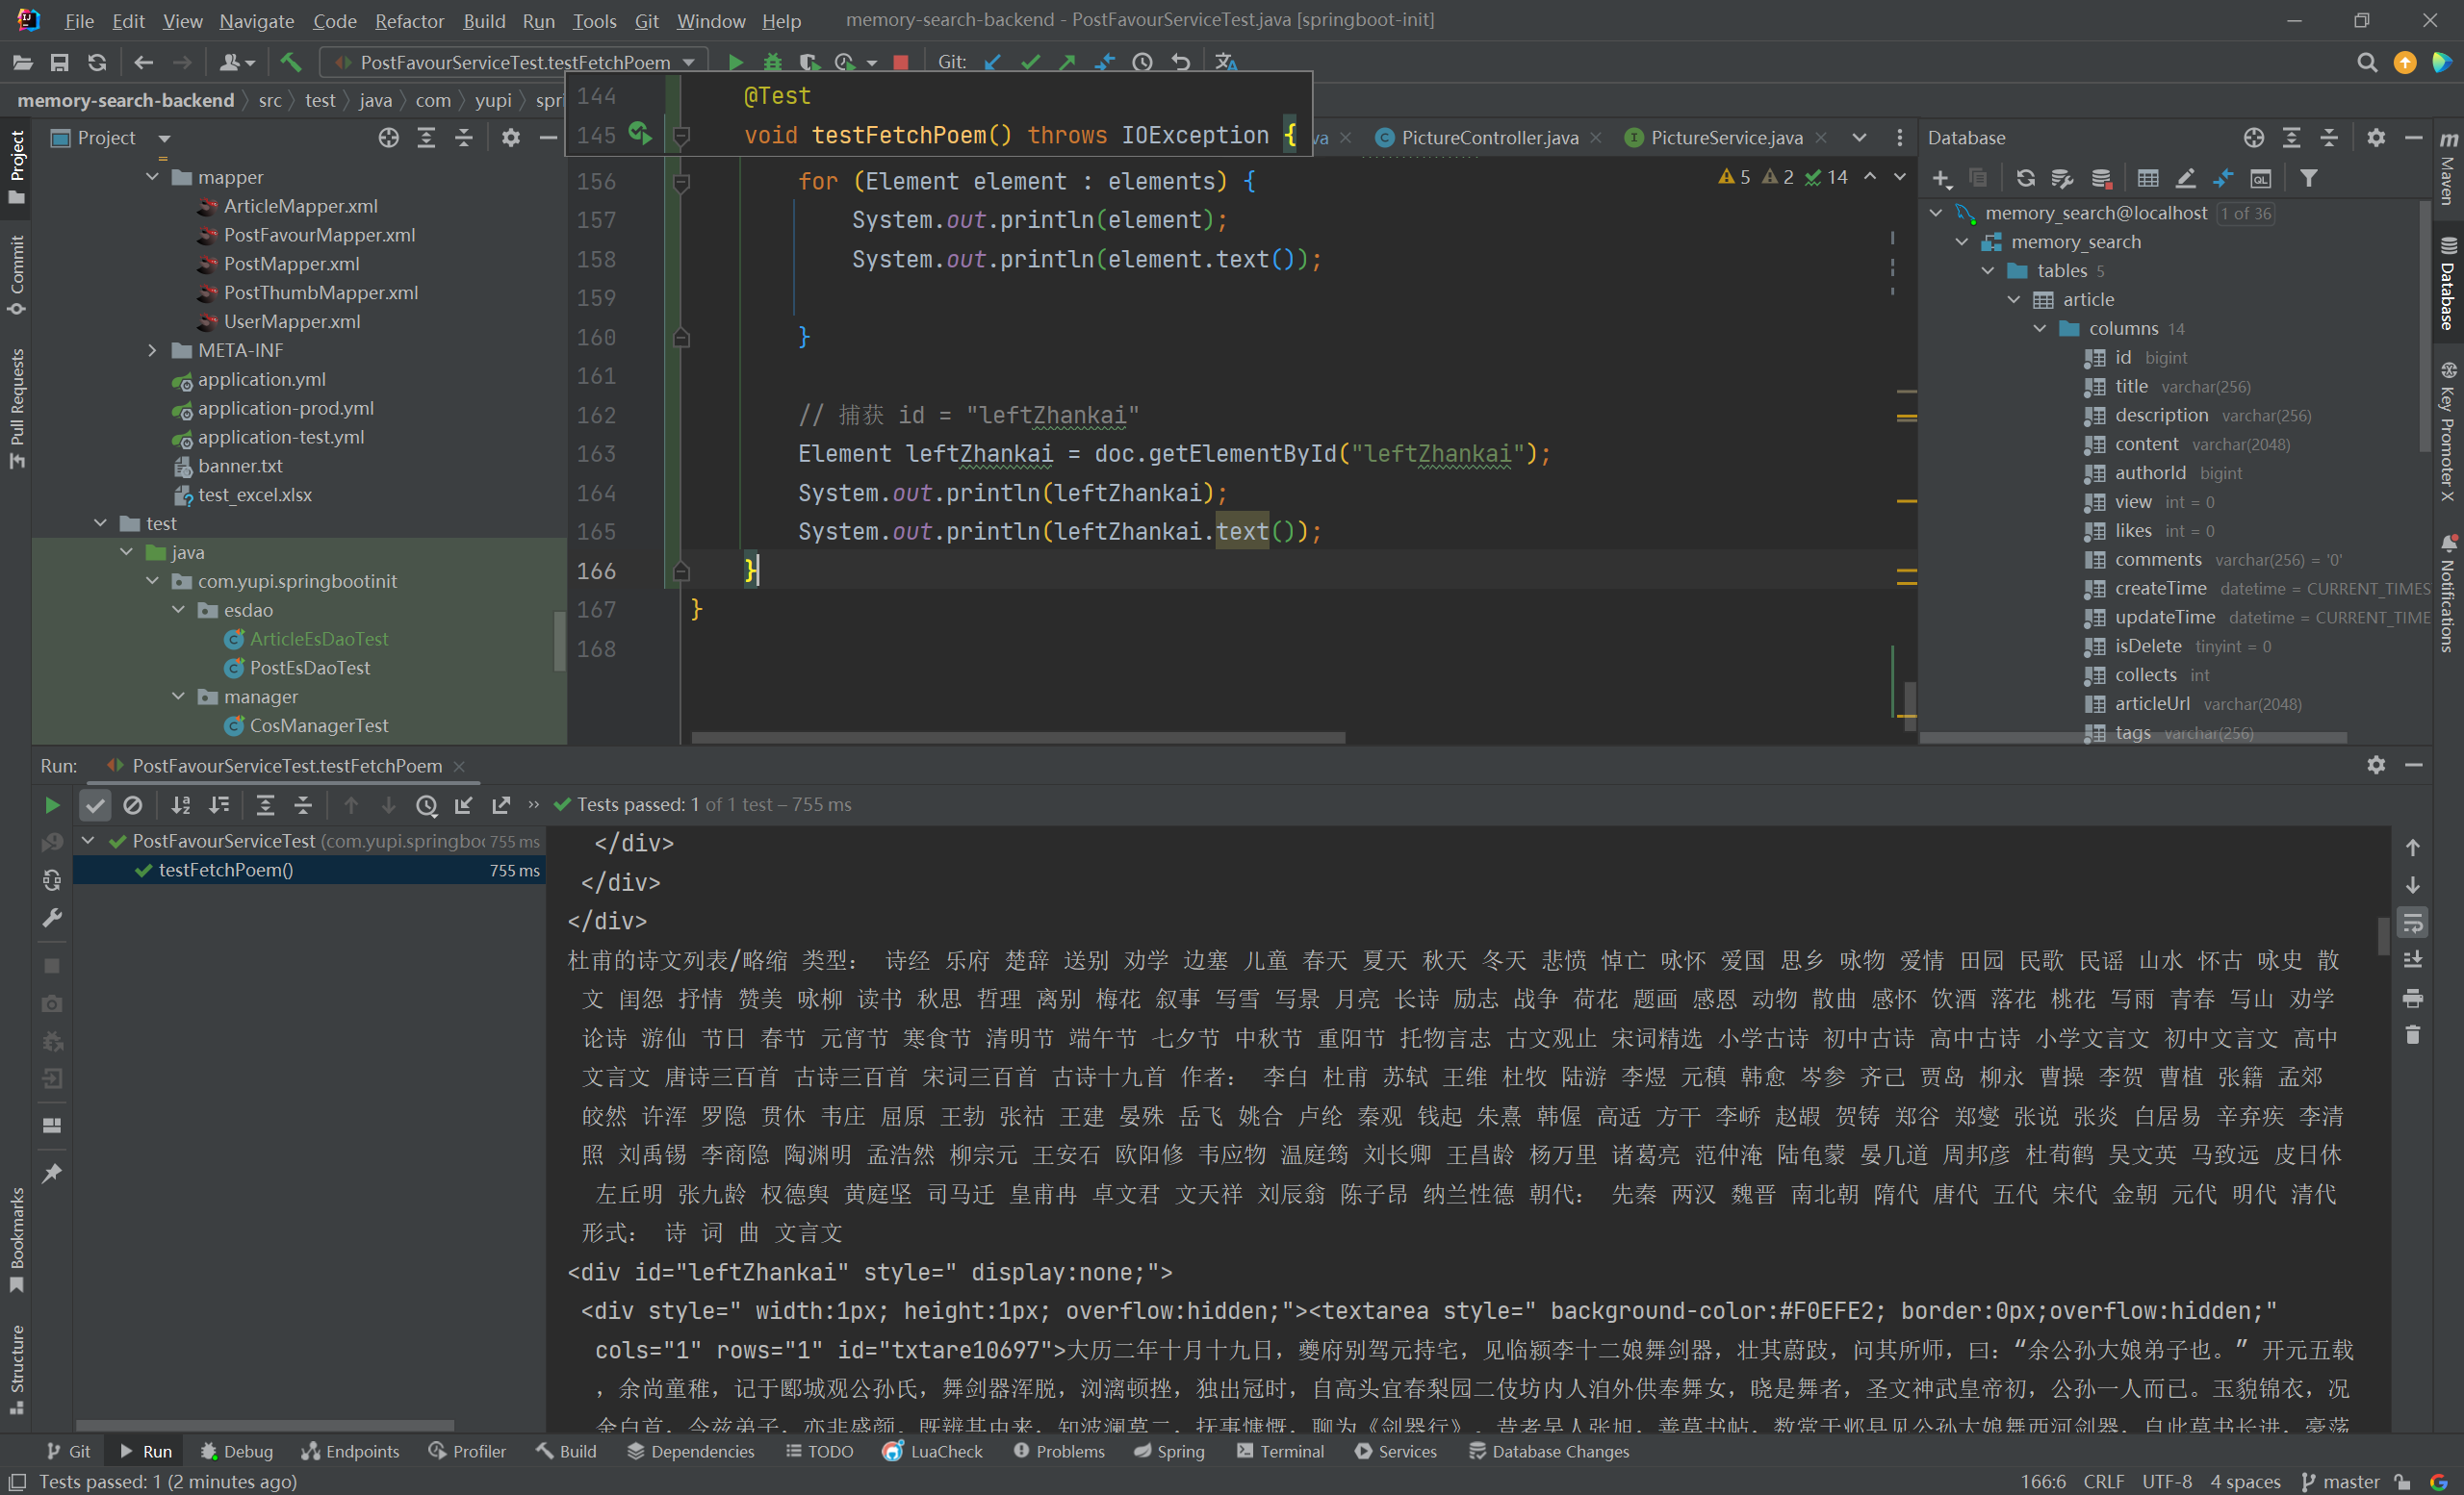
Task: Collapse the article table node
Action: point(2013,300)
